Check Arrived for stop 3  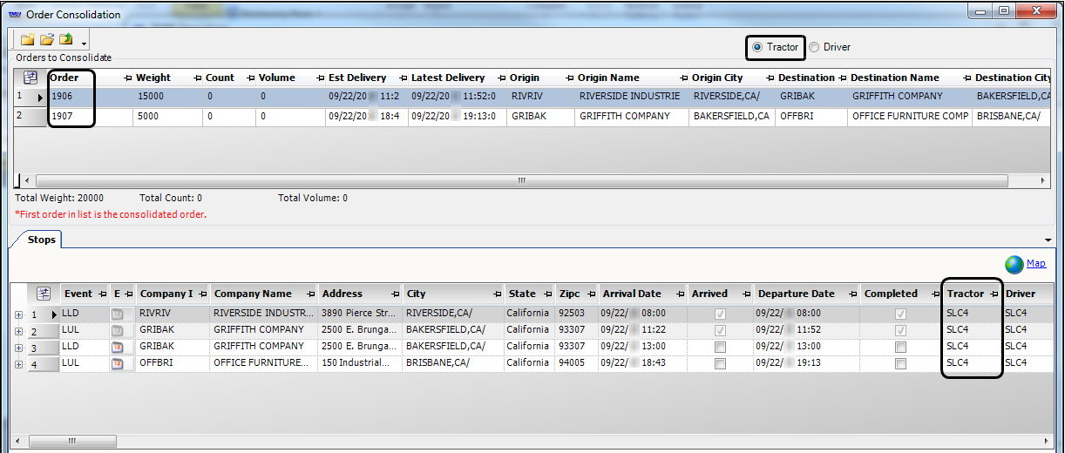(x=719, y=347)
